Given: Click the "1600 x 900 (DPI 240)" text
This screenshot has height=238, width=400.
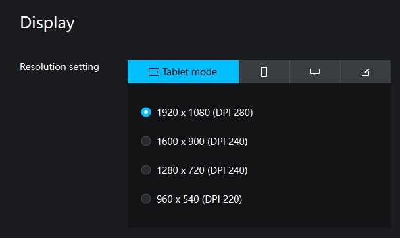Looking at the screenshot, I should click(x=202, y=142).
